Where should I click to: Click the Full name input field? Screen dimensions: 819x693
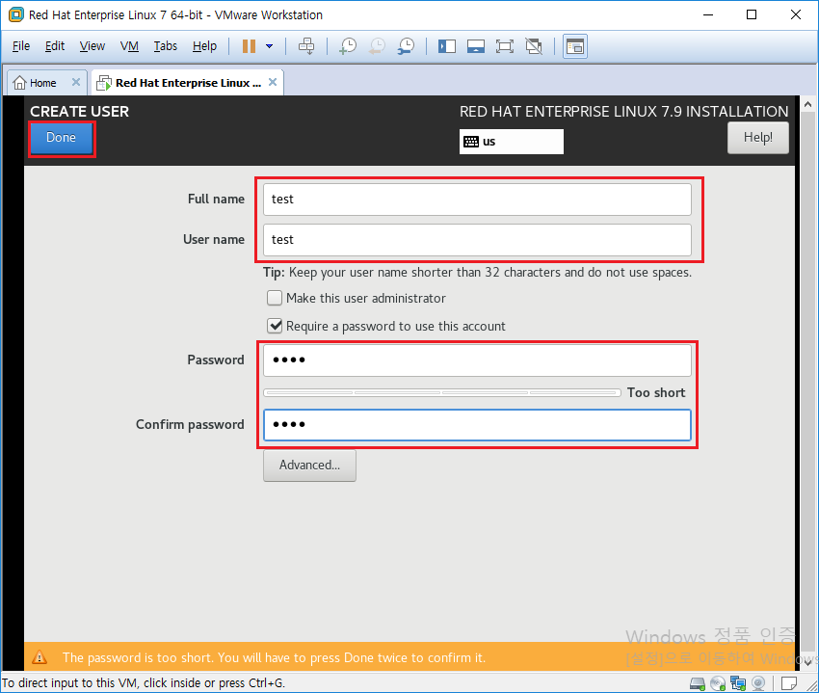477,200
